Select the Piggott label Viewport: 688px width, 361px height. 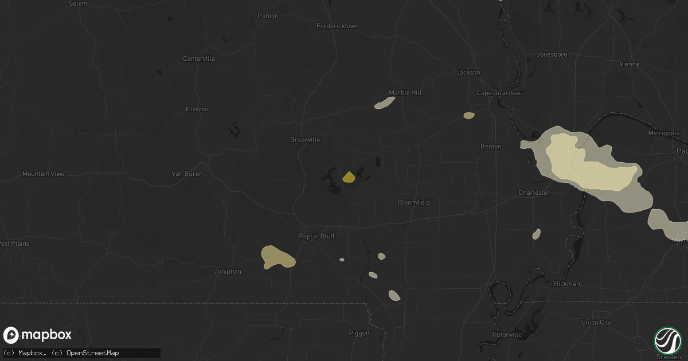coord(359,333)
